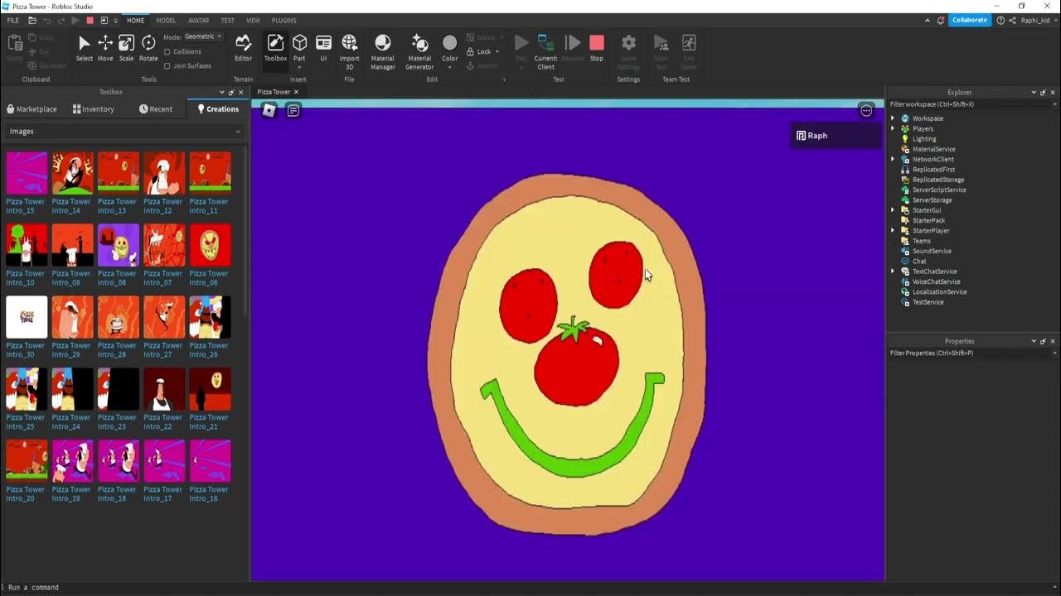Open the in-game chat icon

[x=293, y=110]
